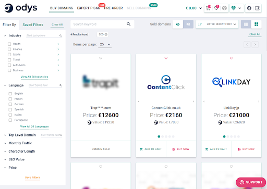Open the user account icon
Image resolution: width=267 pixels, height=189 pixels.
pyautogui.click(x=249, y=8)
